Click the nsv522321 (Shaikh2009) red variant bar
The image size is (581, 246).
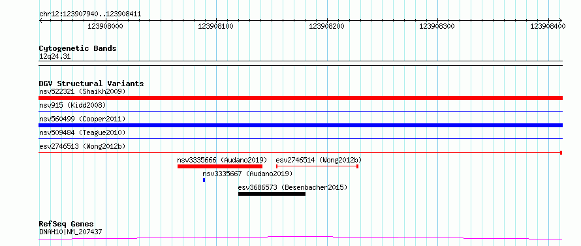[x=300, y=97]
